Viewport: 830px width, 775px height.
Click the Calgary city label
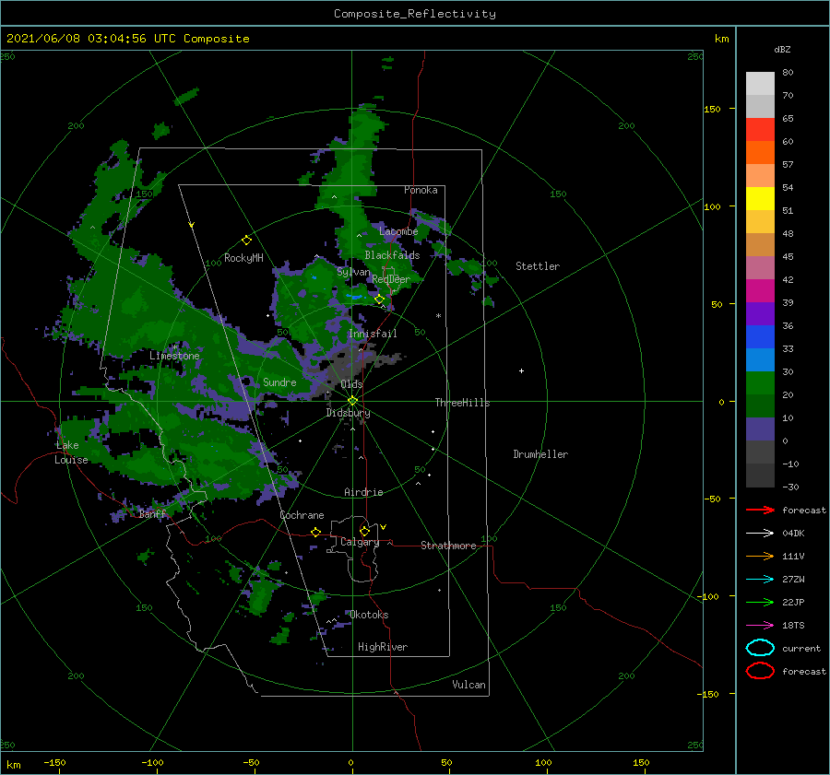tap(360, 542)
